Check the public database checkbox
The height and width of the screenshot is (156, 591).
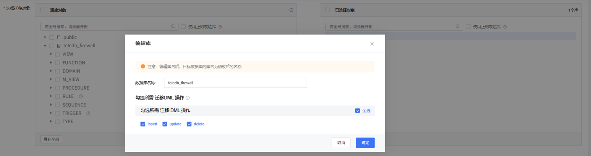click(x=52, y=37)
